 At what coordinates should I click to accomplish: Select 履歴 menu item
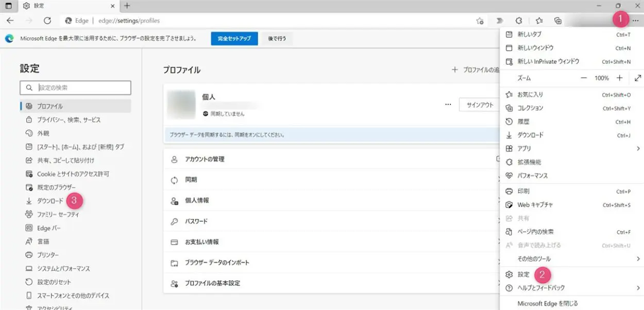pyautogui.click(x=572, y=122)
